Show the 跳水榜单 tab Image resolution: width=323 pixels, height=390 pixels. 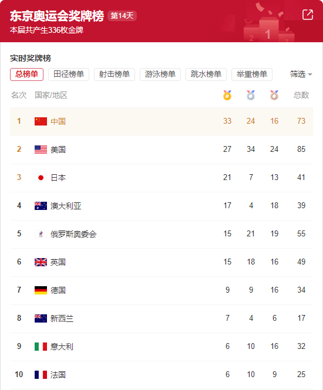tap(206, 74)
